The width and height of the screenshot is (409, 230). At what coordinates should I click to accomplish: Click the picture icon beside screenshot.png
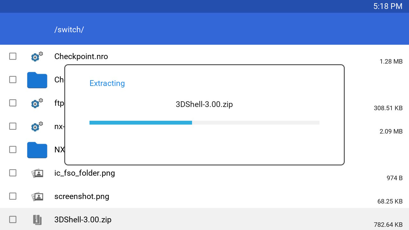click(37, 196)
